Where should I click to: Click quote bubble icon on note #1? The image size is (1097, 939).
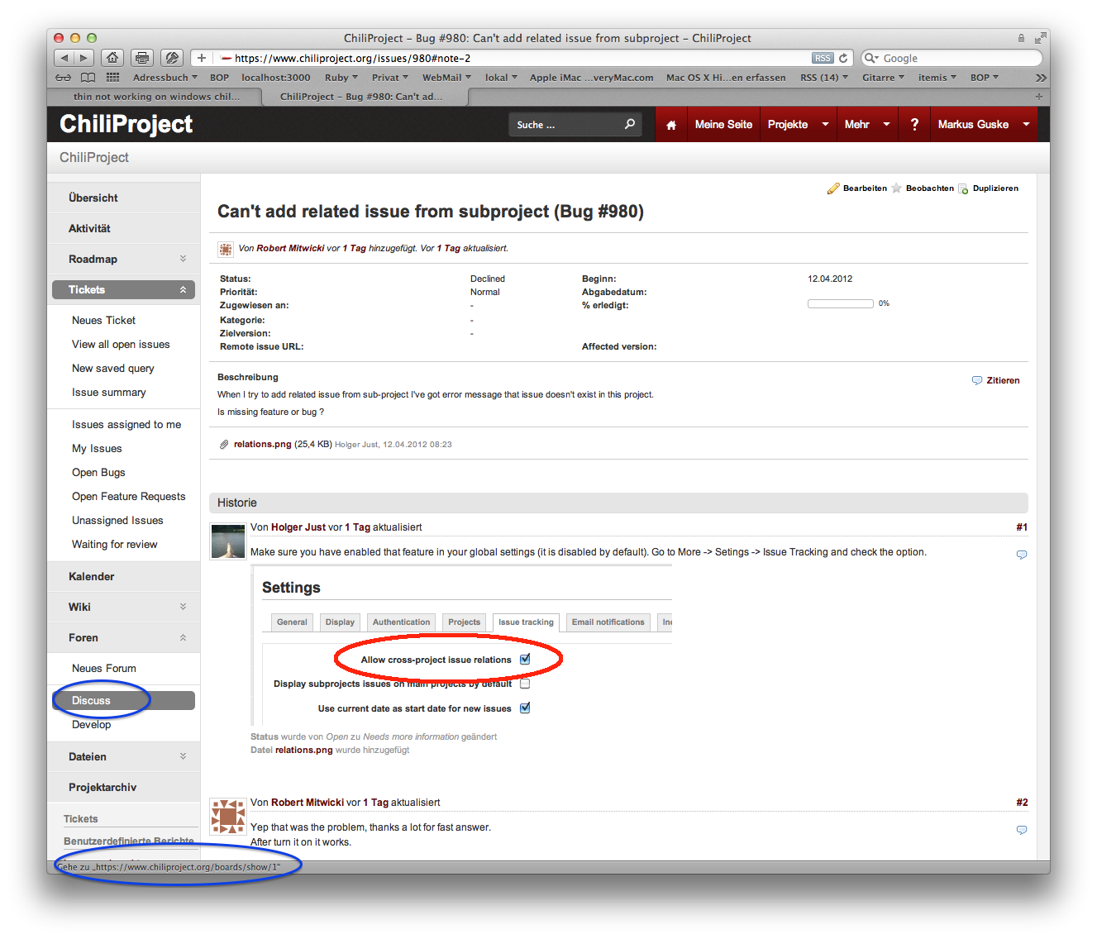click(1022, 555)
